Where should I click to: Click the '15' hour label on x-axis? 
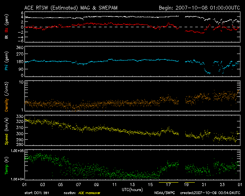(x=150, y=185)
